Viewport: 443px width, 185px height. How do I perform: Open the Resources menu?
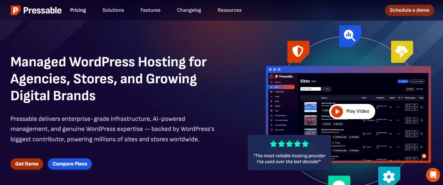pos(230,10)
